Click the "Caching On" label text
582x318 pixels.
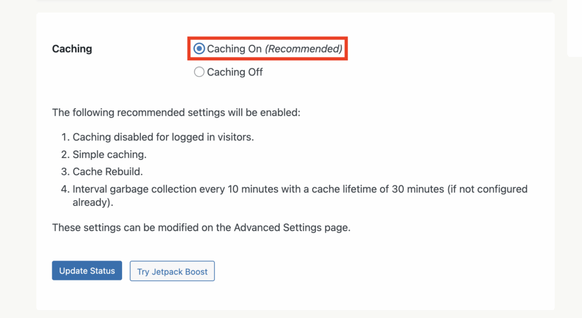234,49
